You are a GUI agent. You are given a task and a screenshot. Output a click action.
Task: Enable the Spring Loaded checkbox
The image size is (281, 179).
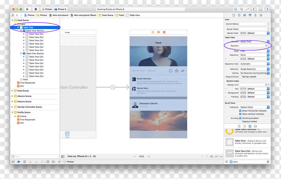click(x=240, y=77)
